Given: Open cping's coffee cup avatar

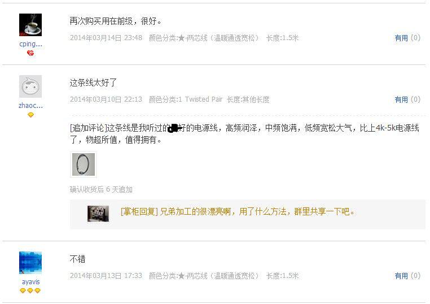Looking at the screenshot, I should pos(30,25).
